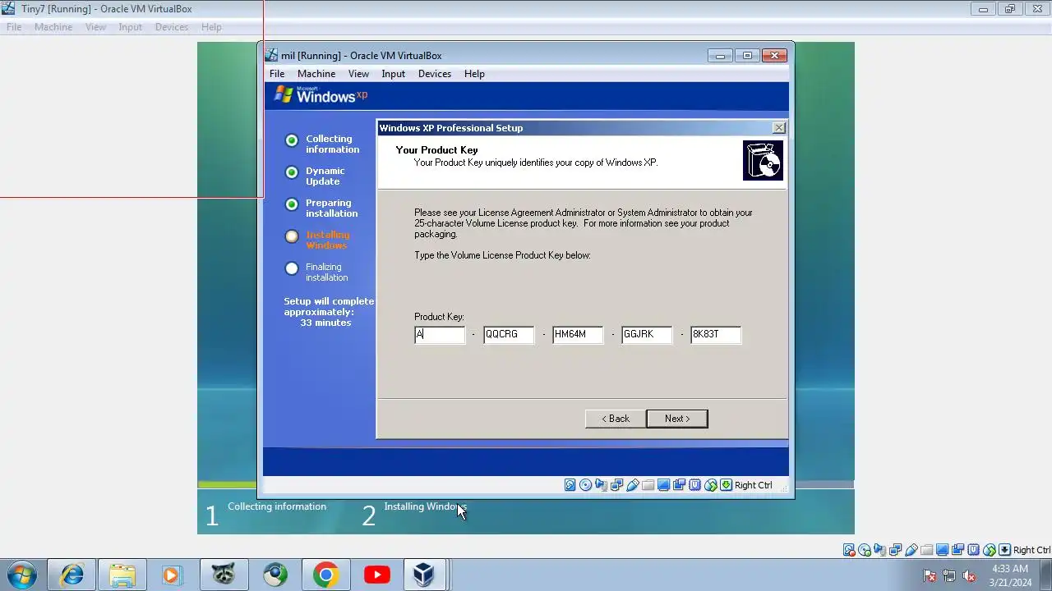
Task: Click Right Ctrl label in mil window
Action: tap(753, 485)
